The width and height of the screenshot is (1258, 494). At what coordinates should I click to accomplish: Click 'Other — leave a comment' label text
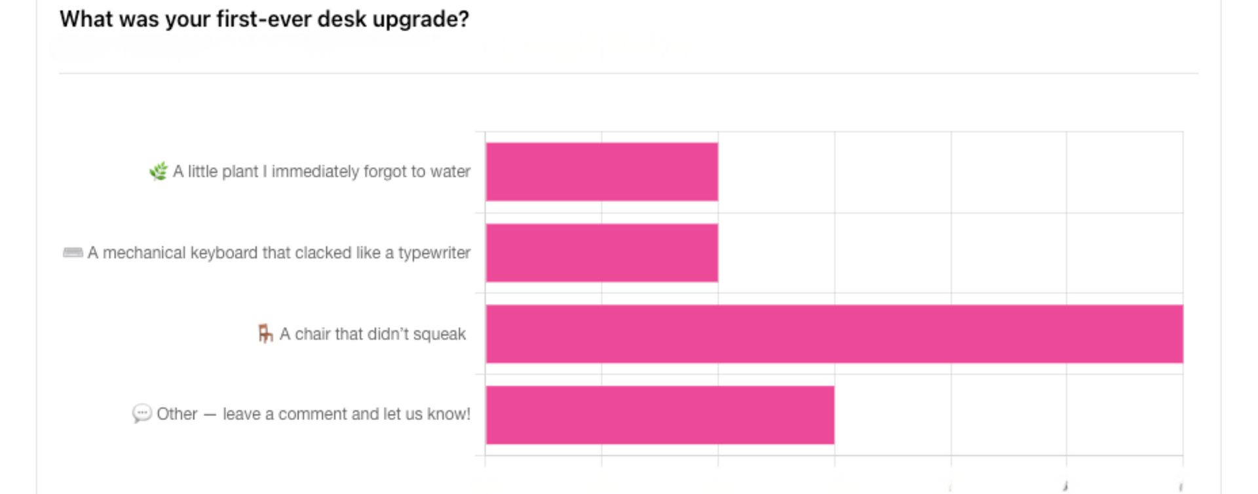point(313,414)
